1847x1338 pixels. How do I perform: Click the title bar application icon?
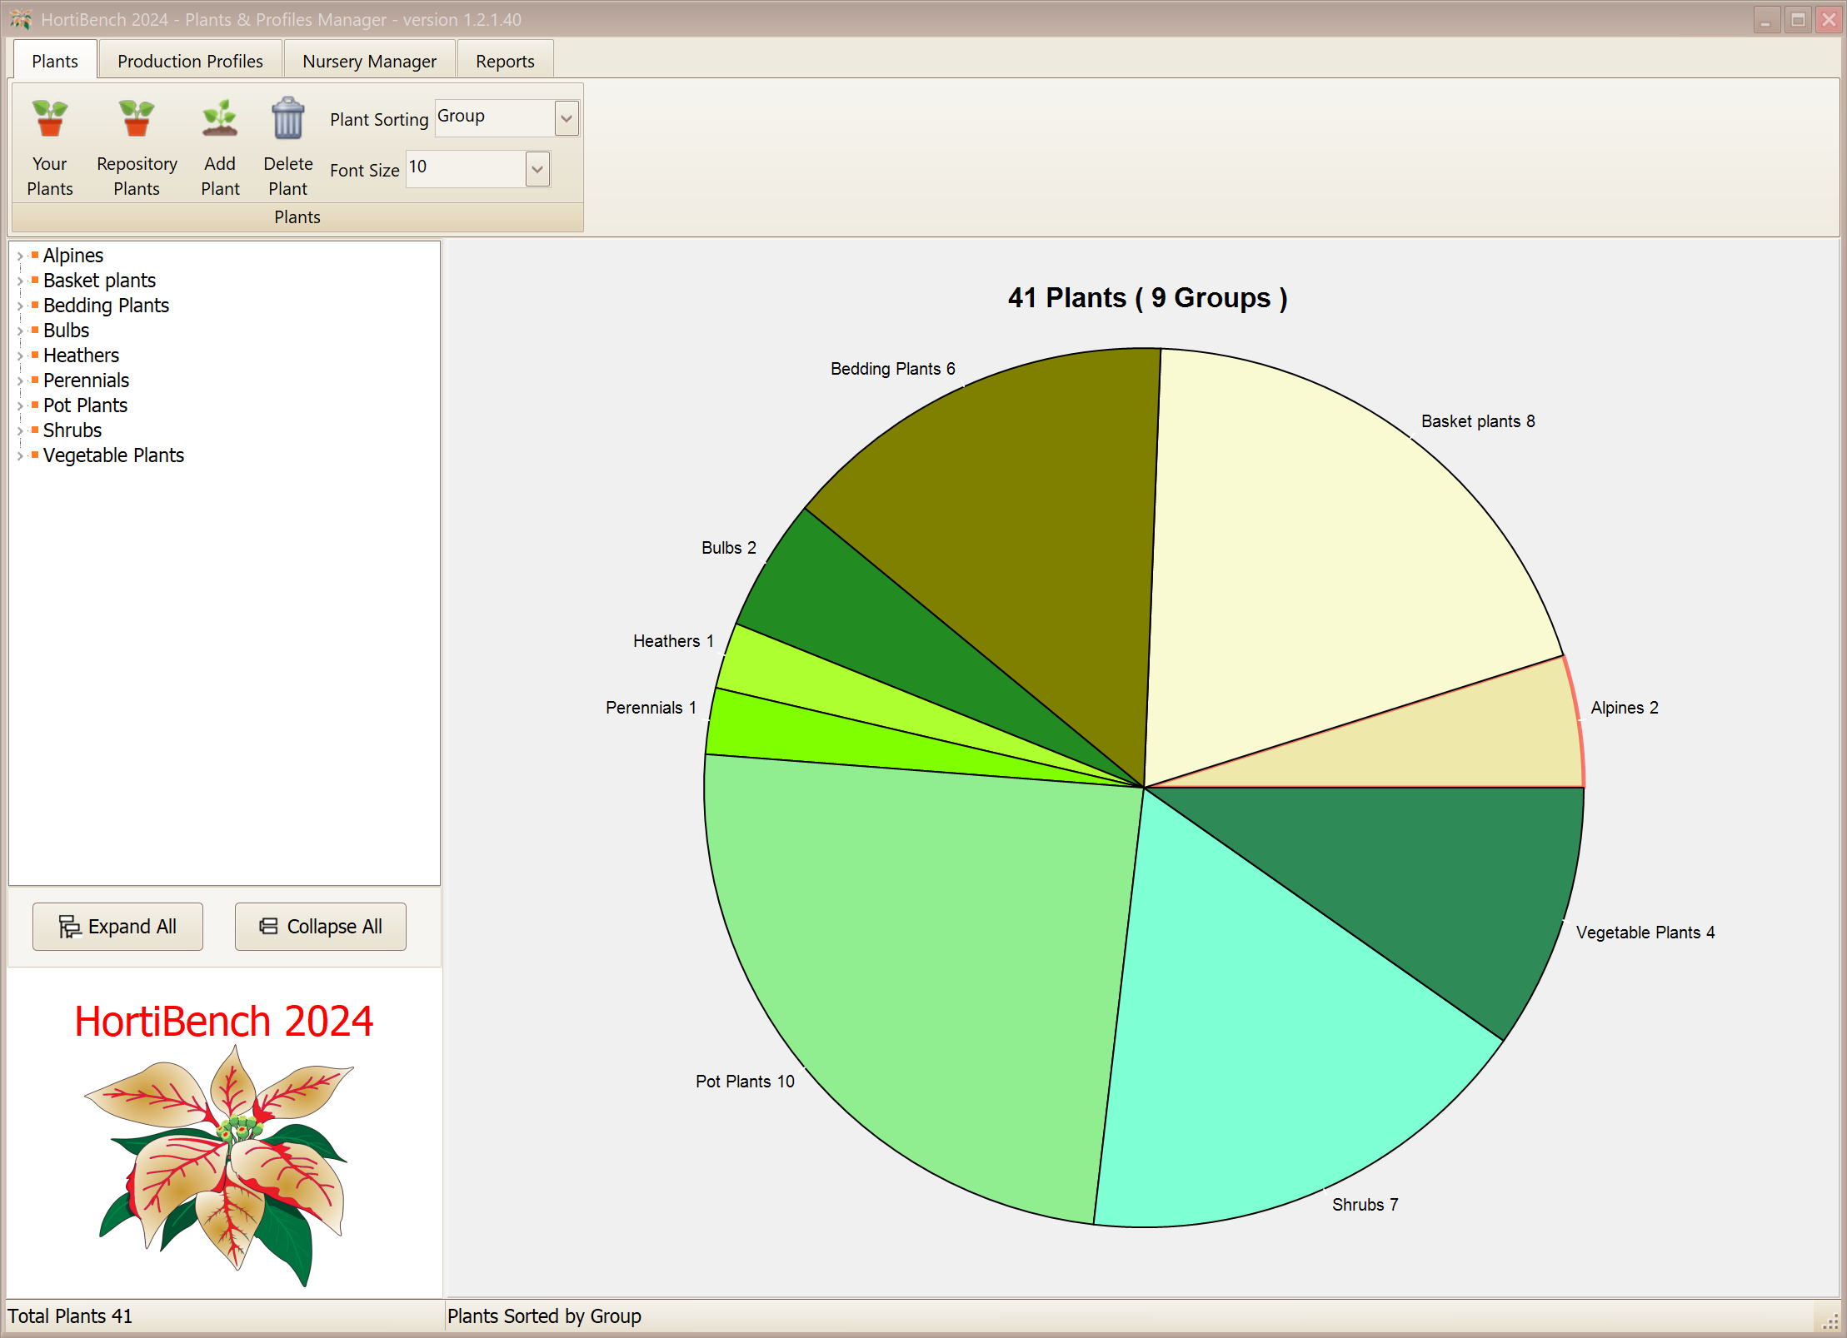[x=20, y=19]
